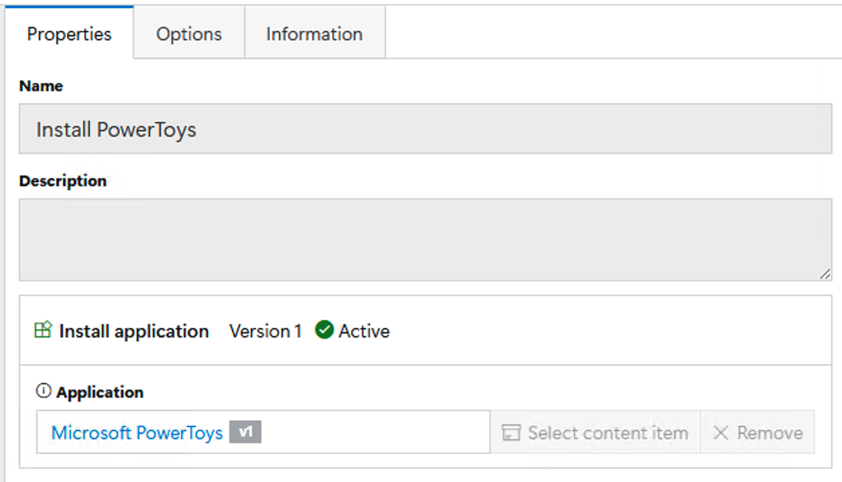This screenshot has width=842, height=482.
Task: Switch to the Options tab
Action: pos(189,33)
